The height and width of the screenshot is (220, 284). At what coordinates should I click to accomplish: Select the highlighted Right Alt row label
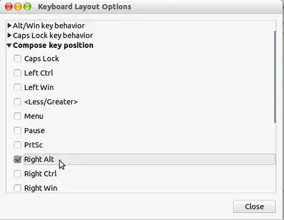149,159
